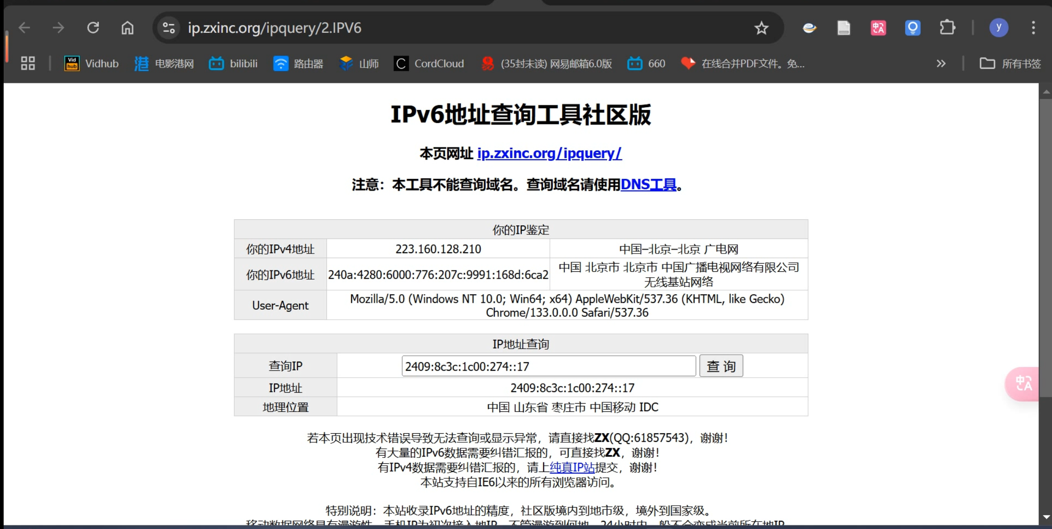Click the home page icon
Viewport: 1052px width, 529px height.
coord(127,28)
